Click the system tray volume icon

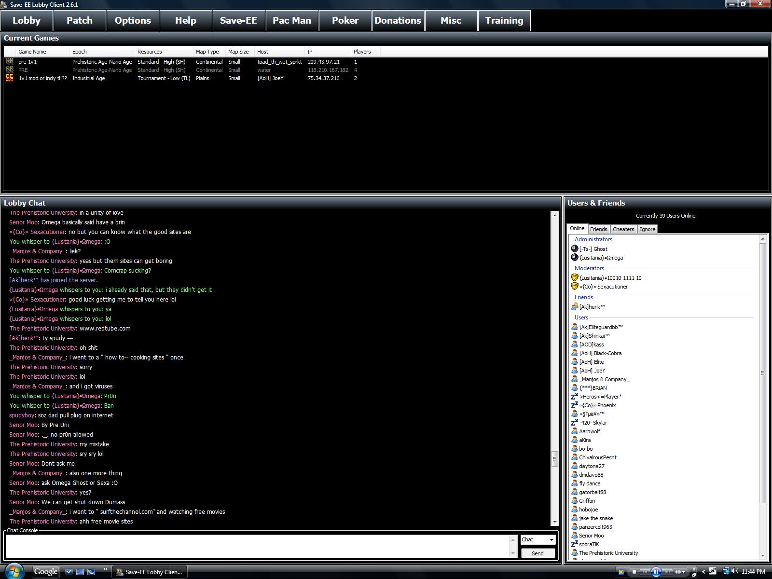pyautogui.click(x=734, y=571)
